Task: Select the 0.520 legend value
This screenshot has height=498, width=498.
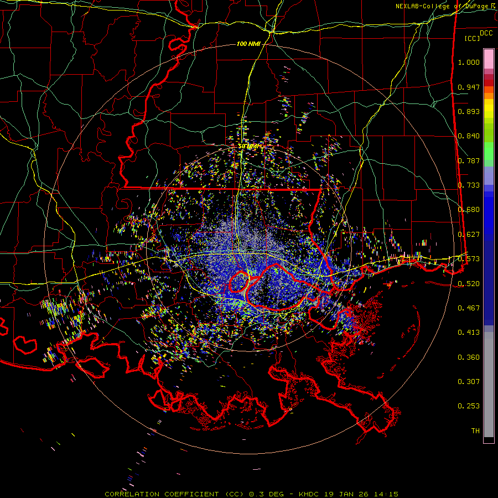Action: (x=469, y=284)
